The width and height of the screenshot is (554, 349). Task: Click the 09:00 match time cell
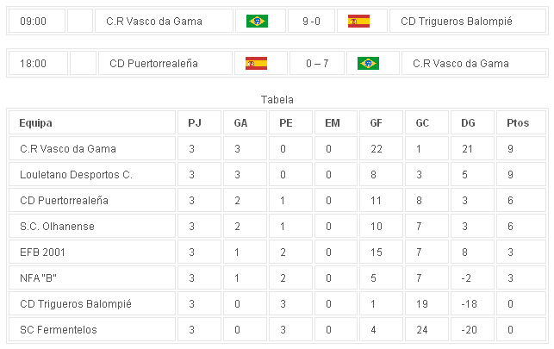[x=34, y=21]
